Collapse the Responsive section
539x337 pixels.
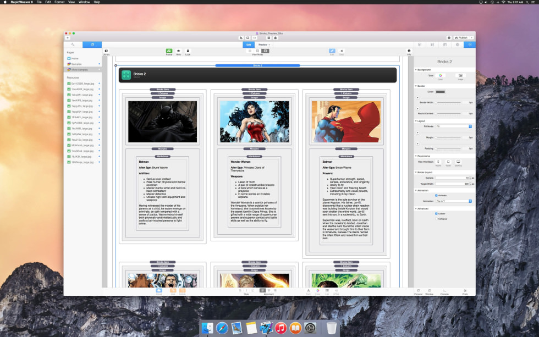pyautogui.click(x=416, y=156)
